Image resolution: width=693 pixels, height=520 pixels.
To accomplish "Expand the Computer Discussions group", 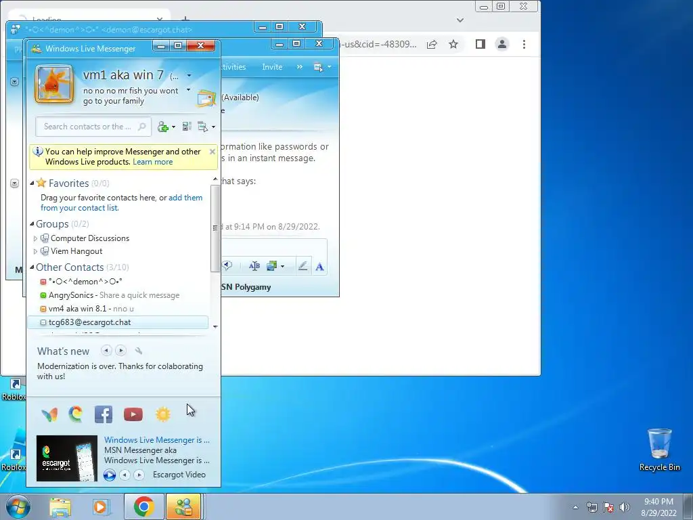I will [35, 238].
